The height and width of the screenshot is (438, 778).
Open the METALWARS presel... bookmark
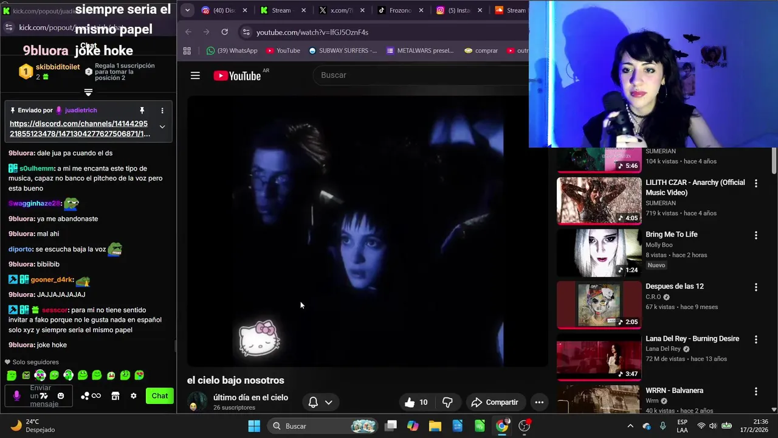click(420, 50)
